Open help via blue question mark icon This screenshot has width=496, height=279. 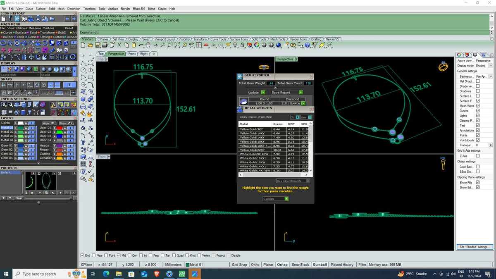(307, 45)
